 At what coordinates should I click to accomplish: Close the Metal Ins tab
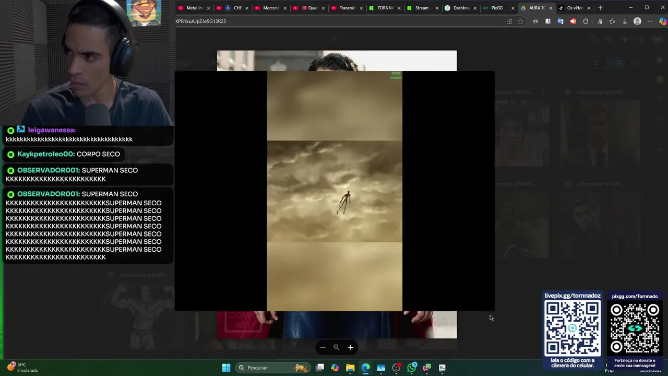pos(209,8)
